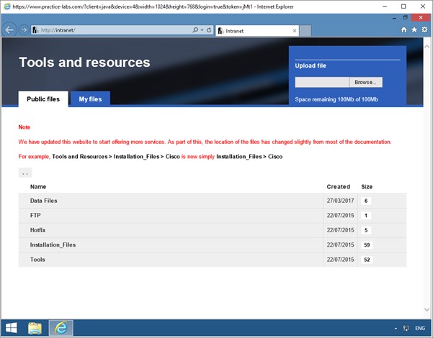
Task: Open Favorites star icon
Action: click(414, 29)
